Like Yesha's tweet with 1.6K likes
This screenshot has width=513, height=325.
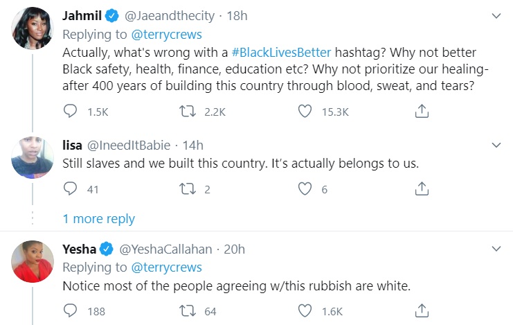pyautogui.click(x=305, y=311)
